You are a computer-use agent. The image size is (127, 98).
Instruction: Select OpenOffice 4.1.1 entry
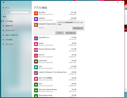coord(44,37)
